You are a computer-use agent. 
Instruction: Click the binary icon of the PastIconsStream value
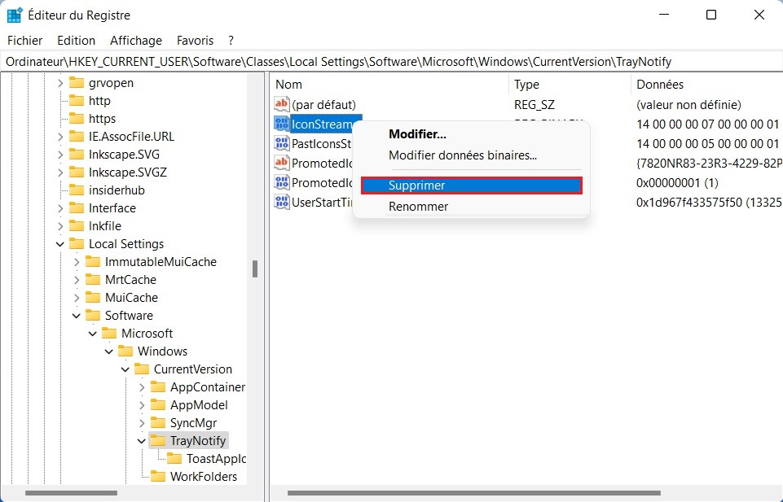(x=282, y=144)
